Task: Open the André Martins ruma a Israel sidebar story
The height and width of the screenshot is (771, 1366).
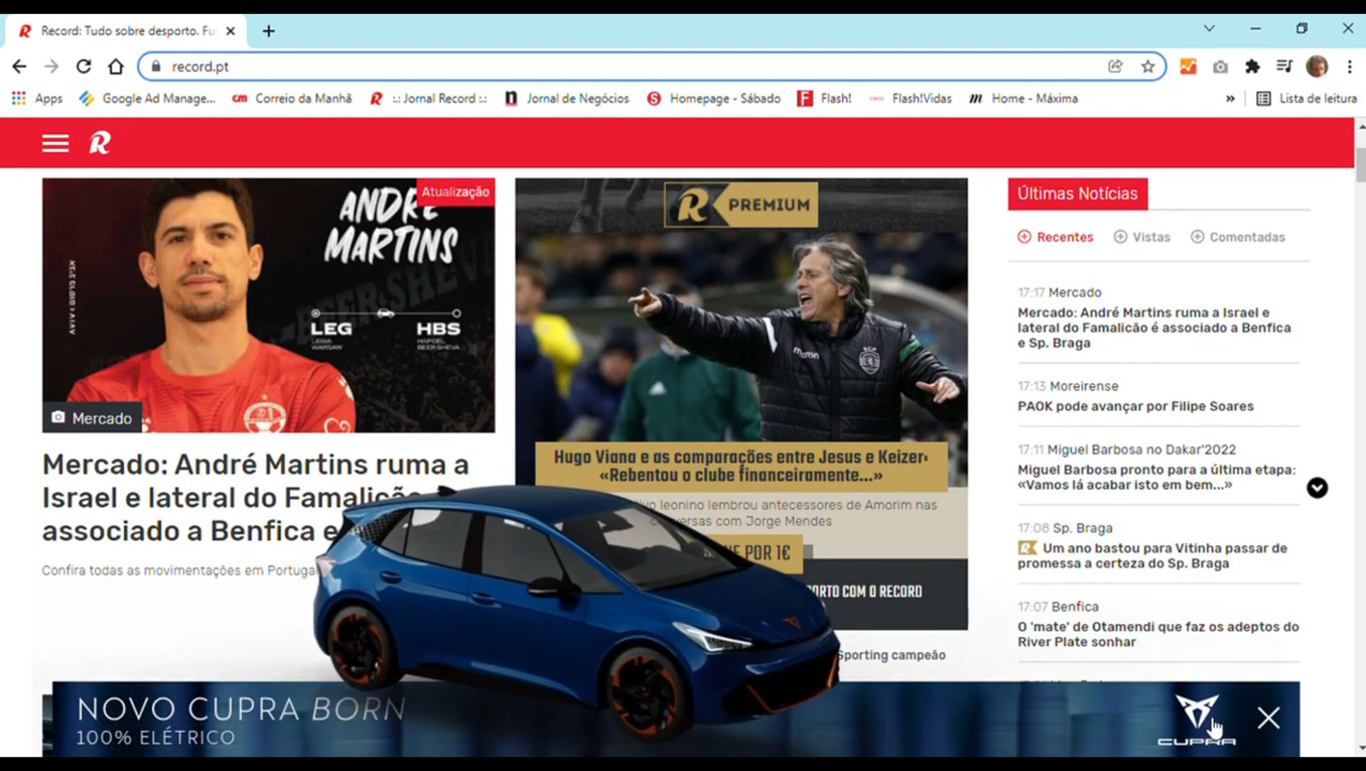Action: coord(1154,328)
